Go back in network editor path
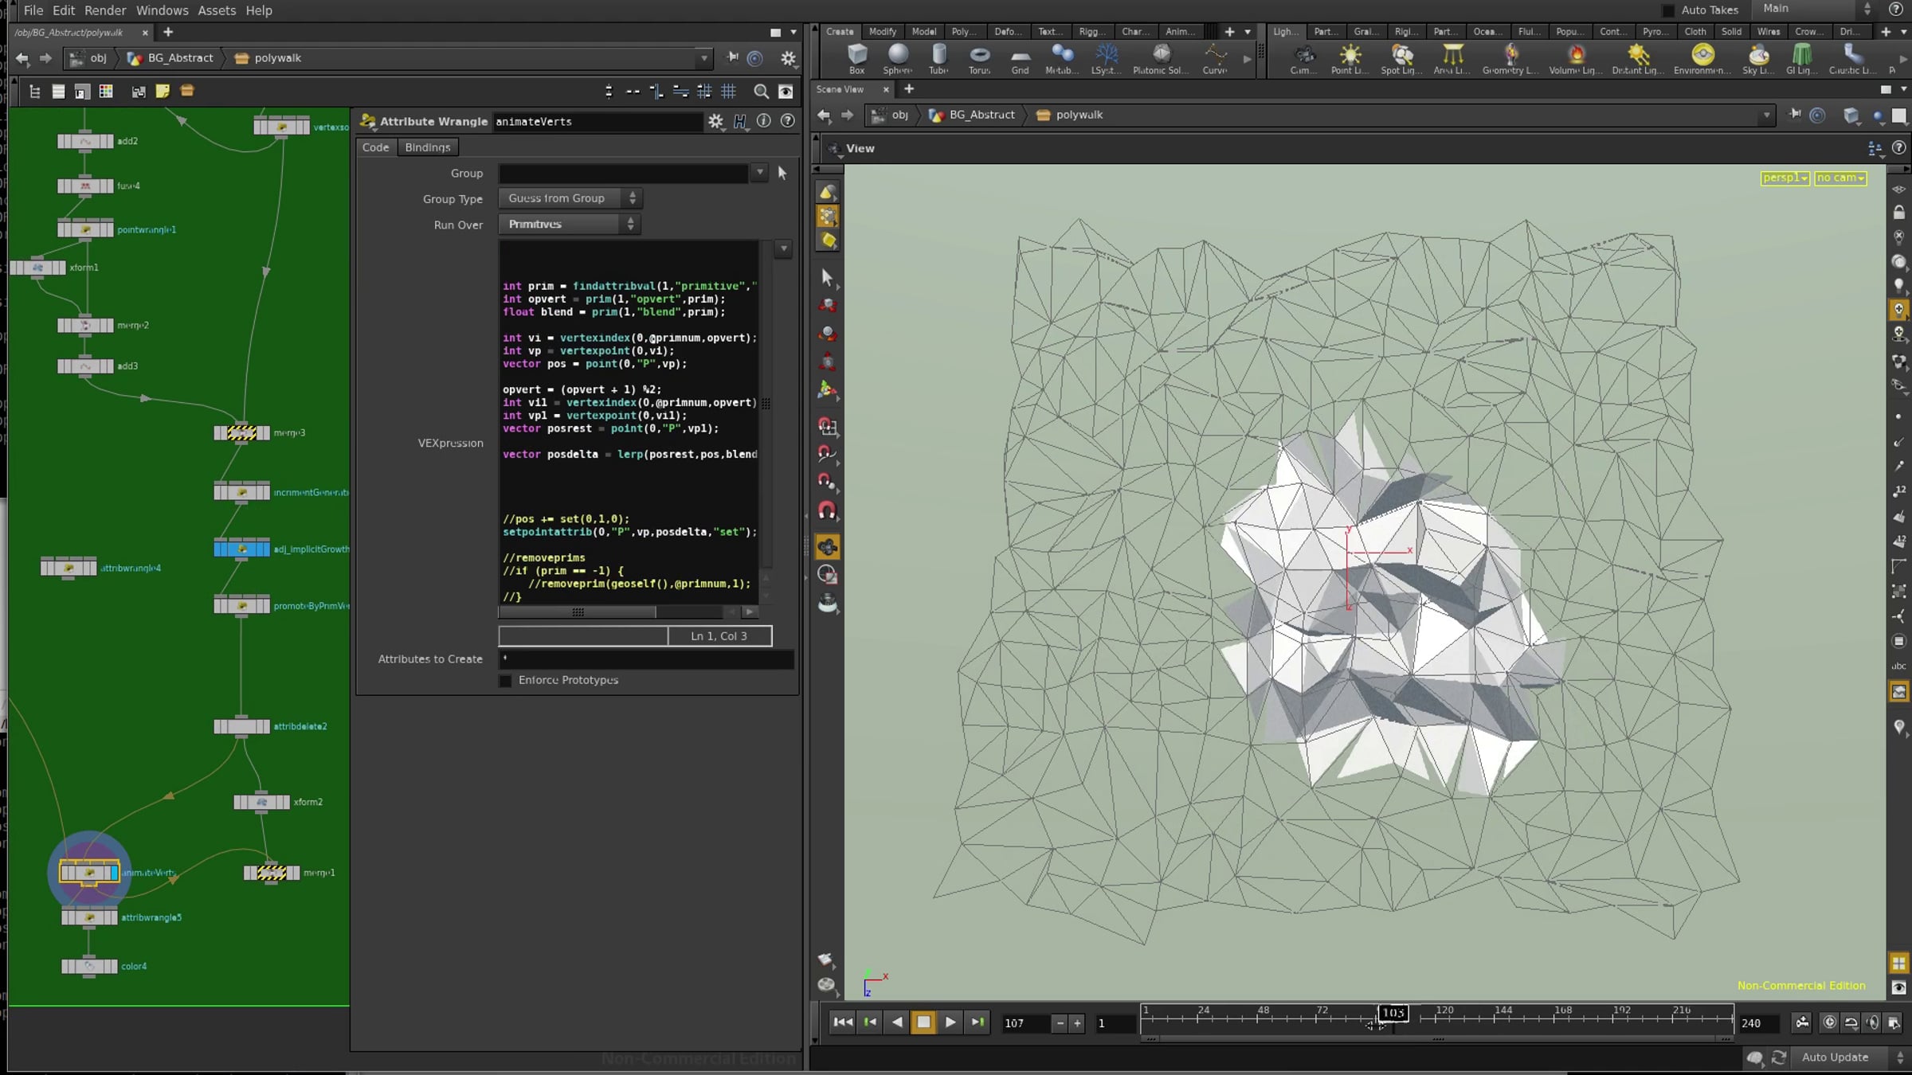Screen dimensions: 1912x1075 point(22,58)
